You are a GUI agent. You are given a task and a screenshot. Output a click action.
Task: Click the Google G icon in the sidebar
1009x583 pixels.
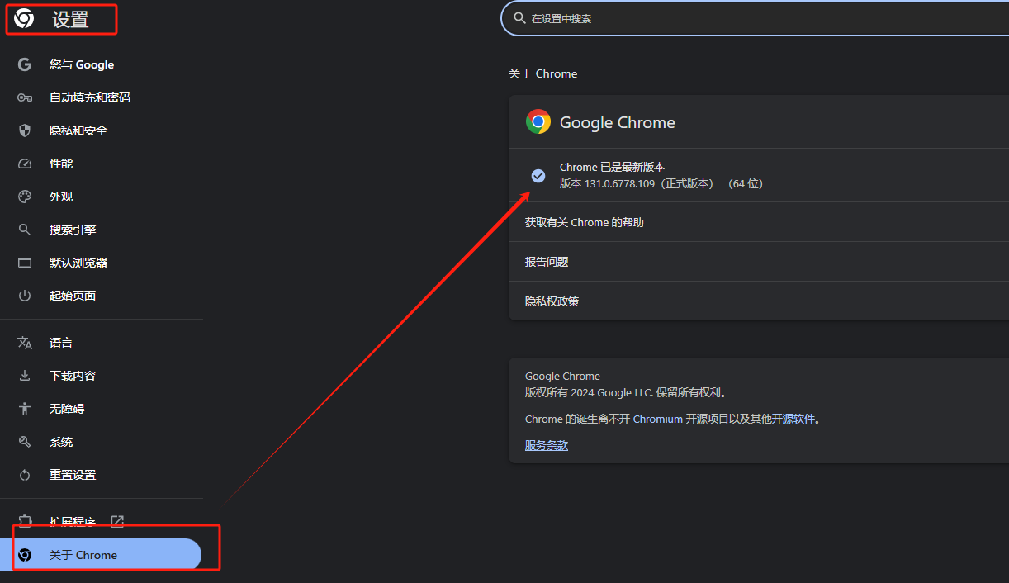[x=25, y=64]
